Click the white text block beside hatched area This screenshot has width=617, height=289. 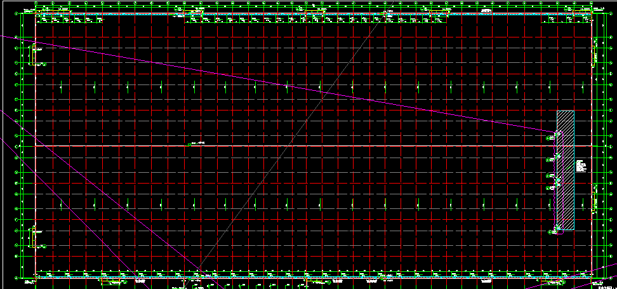580,167
